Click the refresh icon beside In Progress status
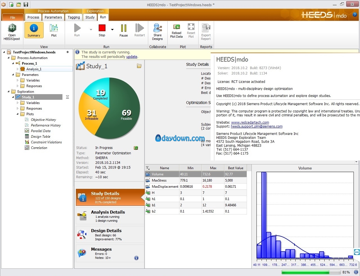This screenshot has height=276, width=360. tap(136, 148)
